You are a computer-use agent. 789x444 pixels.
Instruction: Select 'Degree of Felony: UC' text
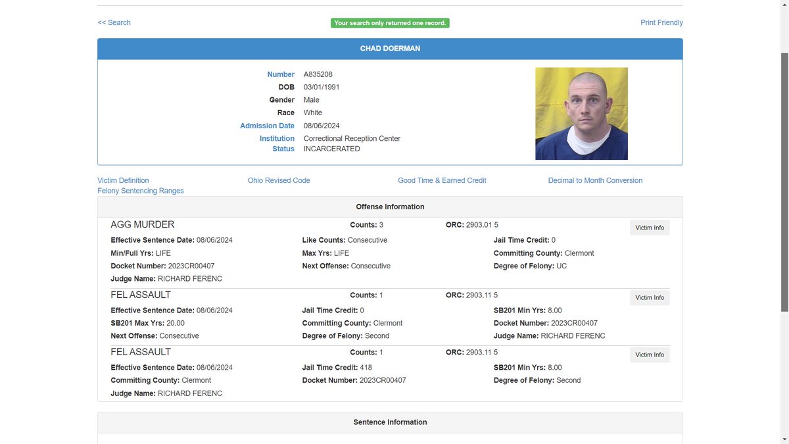pyautogui.click(x=530, y=266)
